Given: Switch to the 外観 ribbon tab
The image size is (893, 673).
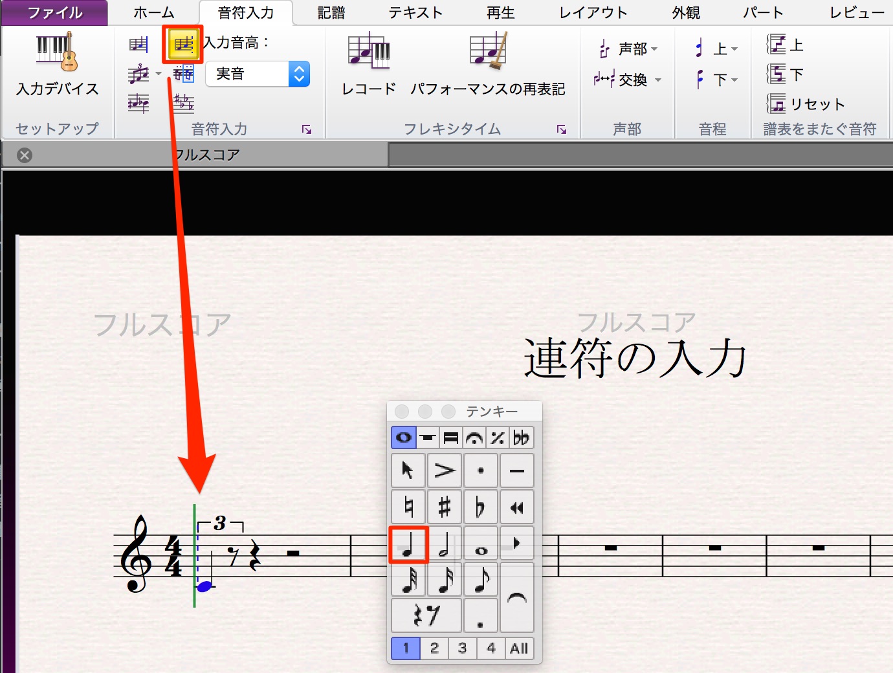Looking at the screenshot, I should pyautogui.click(x=686, y=12).
